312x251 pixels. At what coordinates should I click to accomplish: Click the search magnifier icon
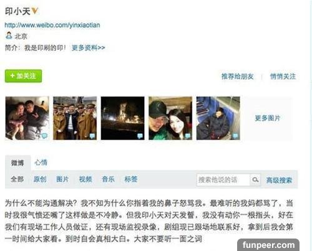[x=255, y=179]
